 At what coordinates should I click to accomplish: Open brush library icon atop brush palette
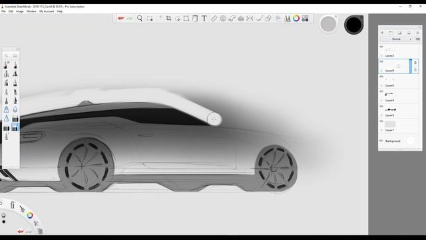pos(15,56)
